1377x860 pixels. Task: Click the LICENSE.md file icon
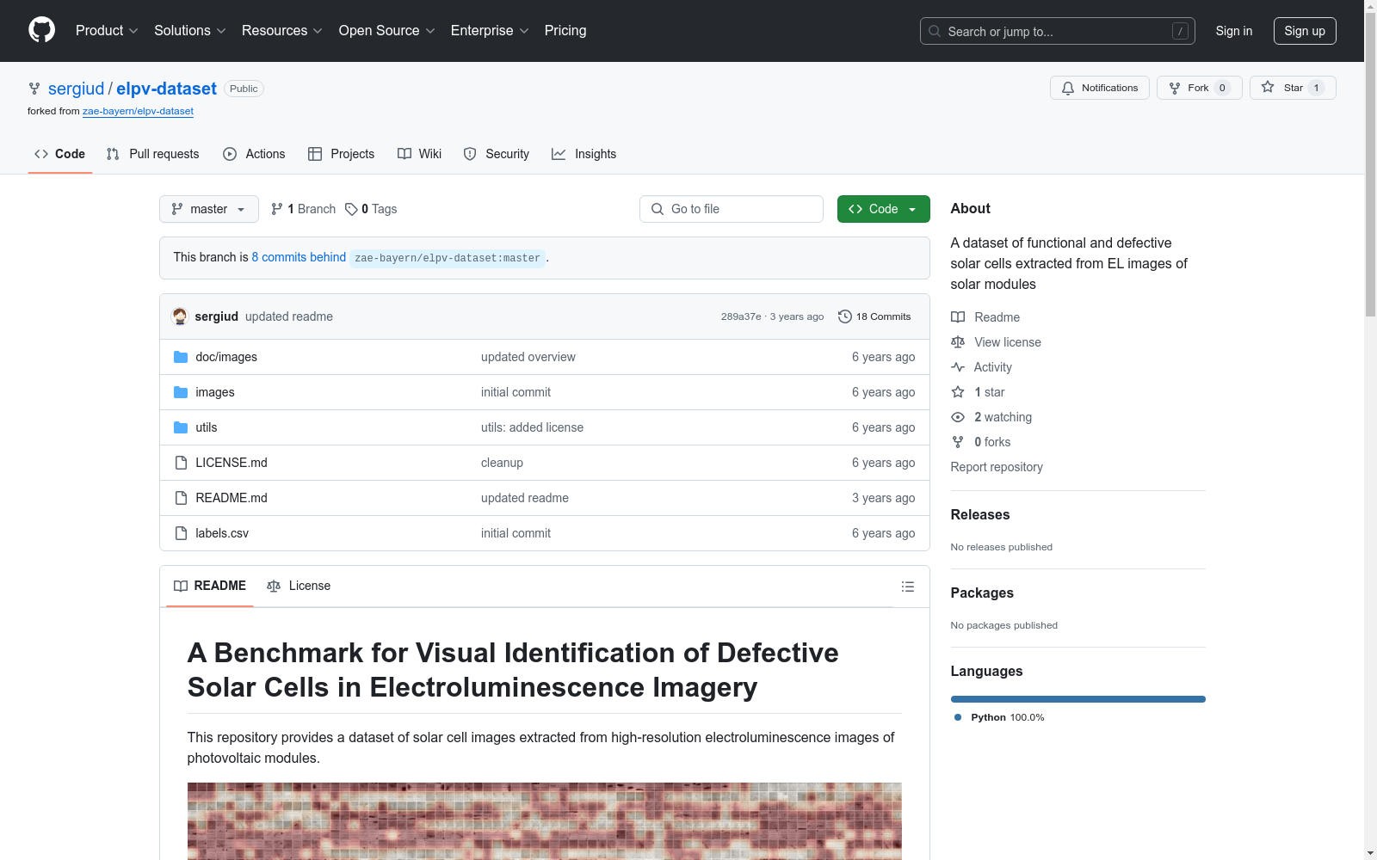(x=181, y=463)
